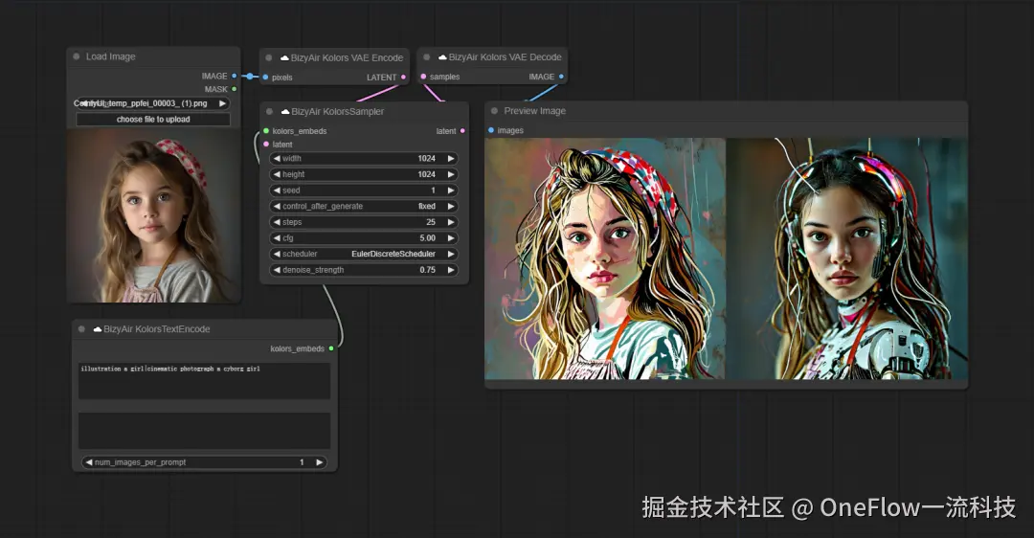
Task: Open the image filename selector in Load Image
Action: coord(153,103)
